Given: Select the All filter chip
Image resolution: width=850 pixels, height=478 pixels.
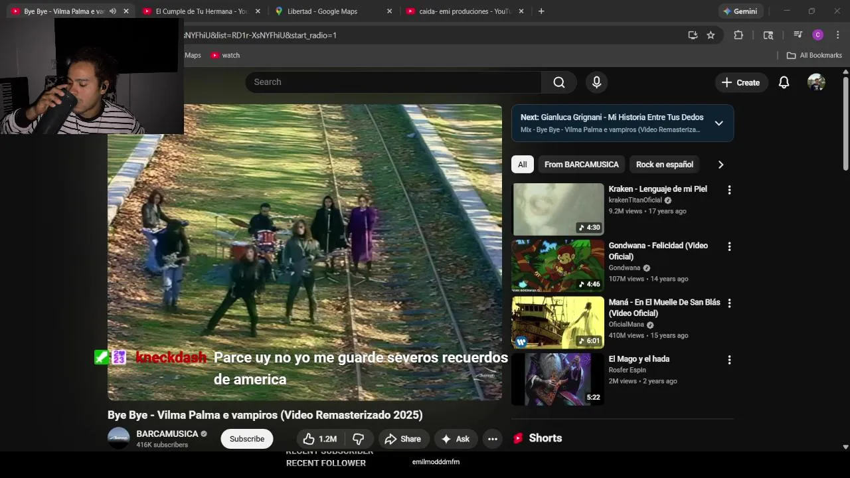Looking at the screenshot, I should click(x=523, y=165).
